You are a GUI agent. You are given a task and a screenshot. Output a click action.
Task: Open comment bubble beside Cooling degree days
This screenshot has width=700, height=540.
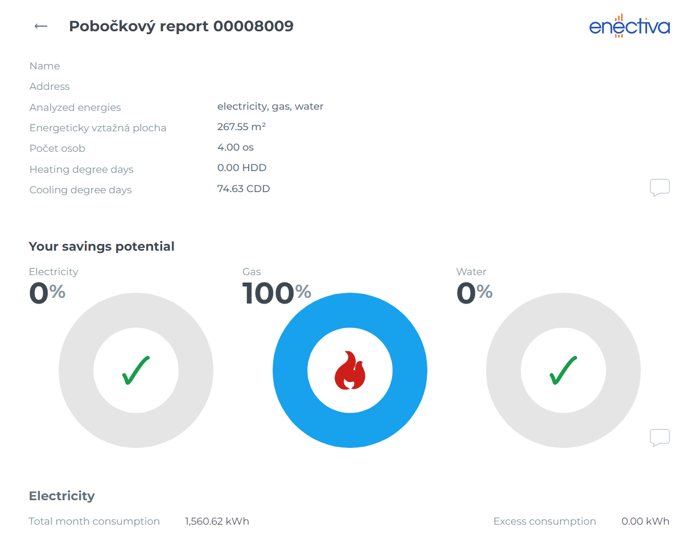[x=660, y=188]
